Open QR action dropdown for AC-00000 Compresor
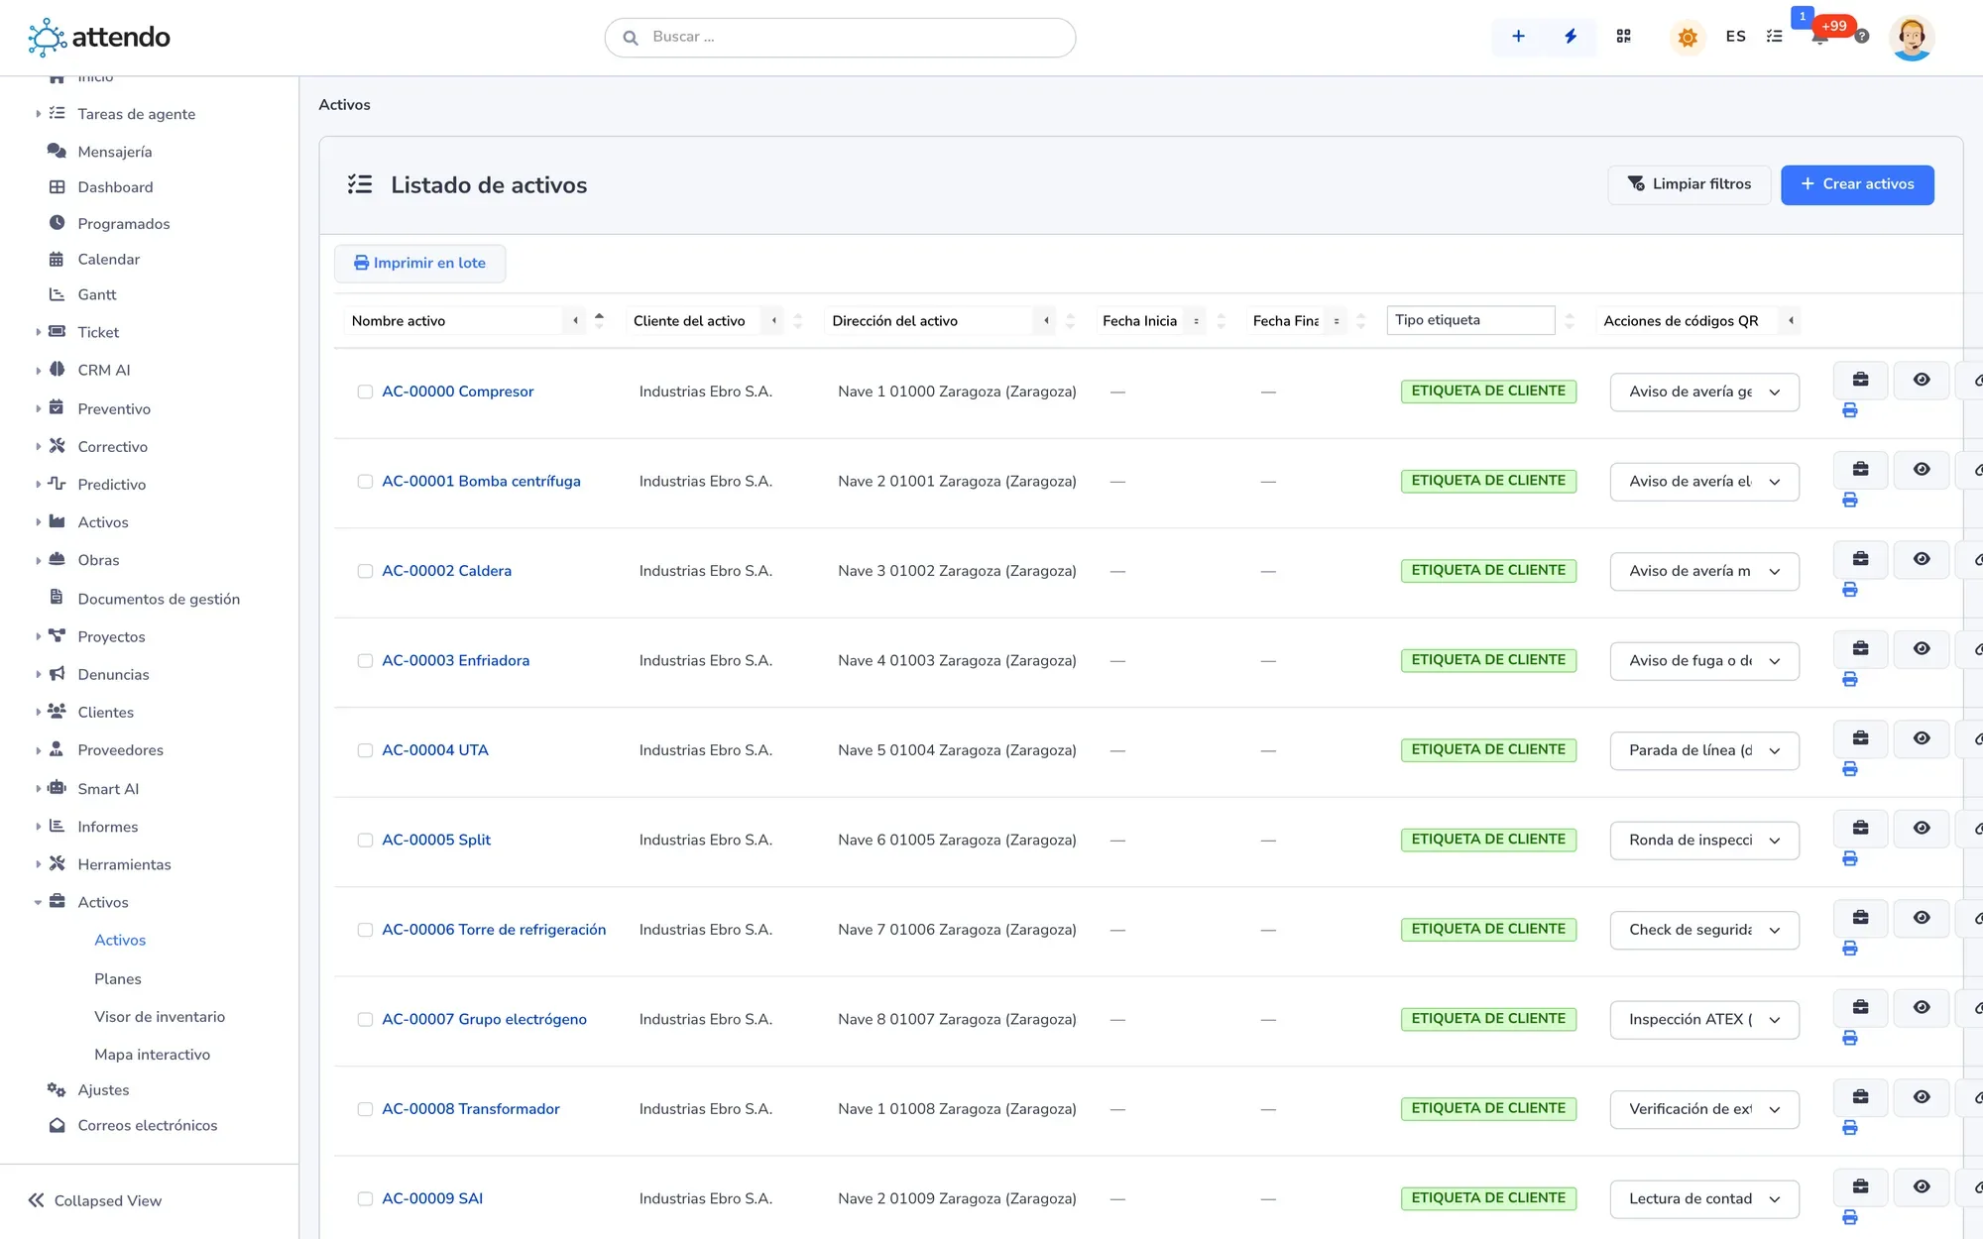The height and width of the screenshot is (1239, 1983). point(1704,392)
